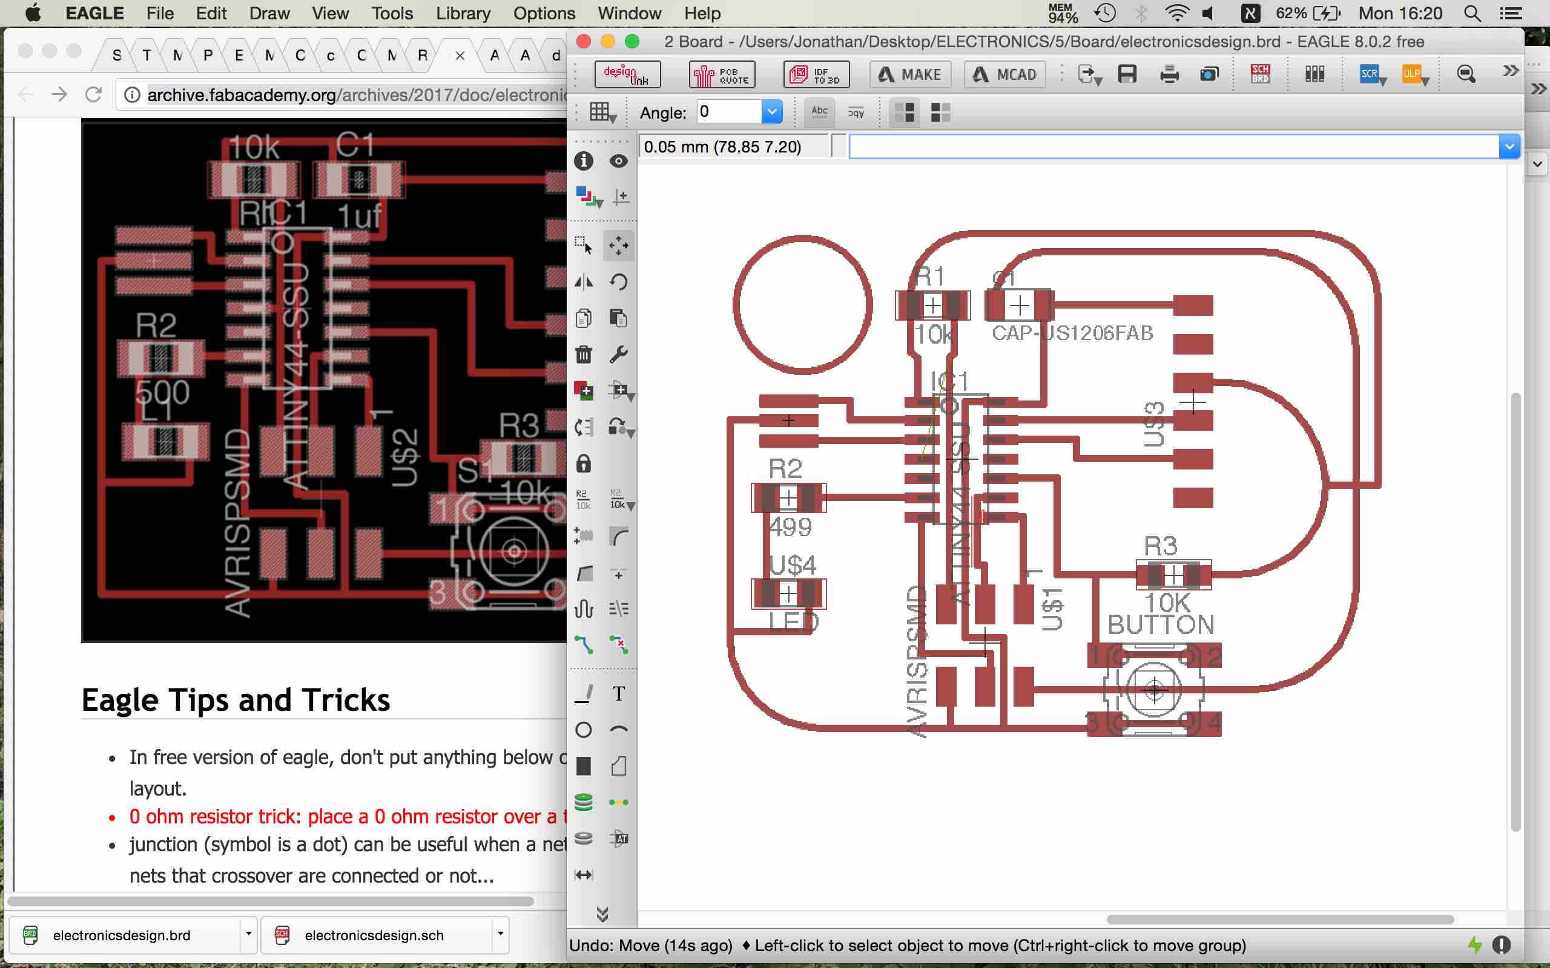Select the Text tool
Screen dimensions: 1550x968
coord(618,693)
